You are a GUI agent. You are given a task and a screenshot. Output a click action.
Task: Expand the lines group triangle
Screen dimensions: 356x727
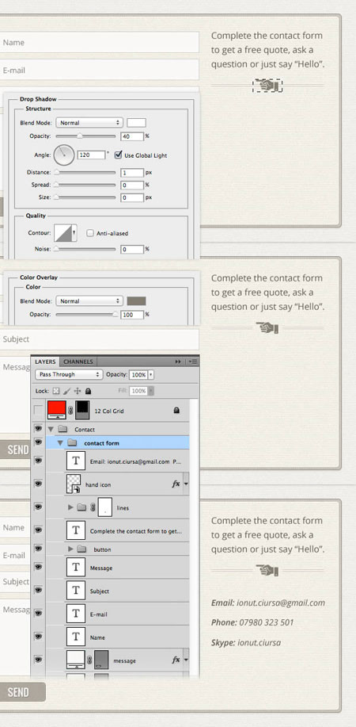[x=70, y=507]
